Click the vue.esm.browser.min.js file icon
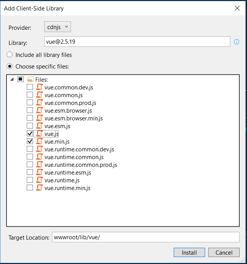The height and width of the screenshot is (264, 247). click(39, 118)
